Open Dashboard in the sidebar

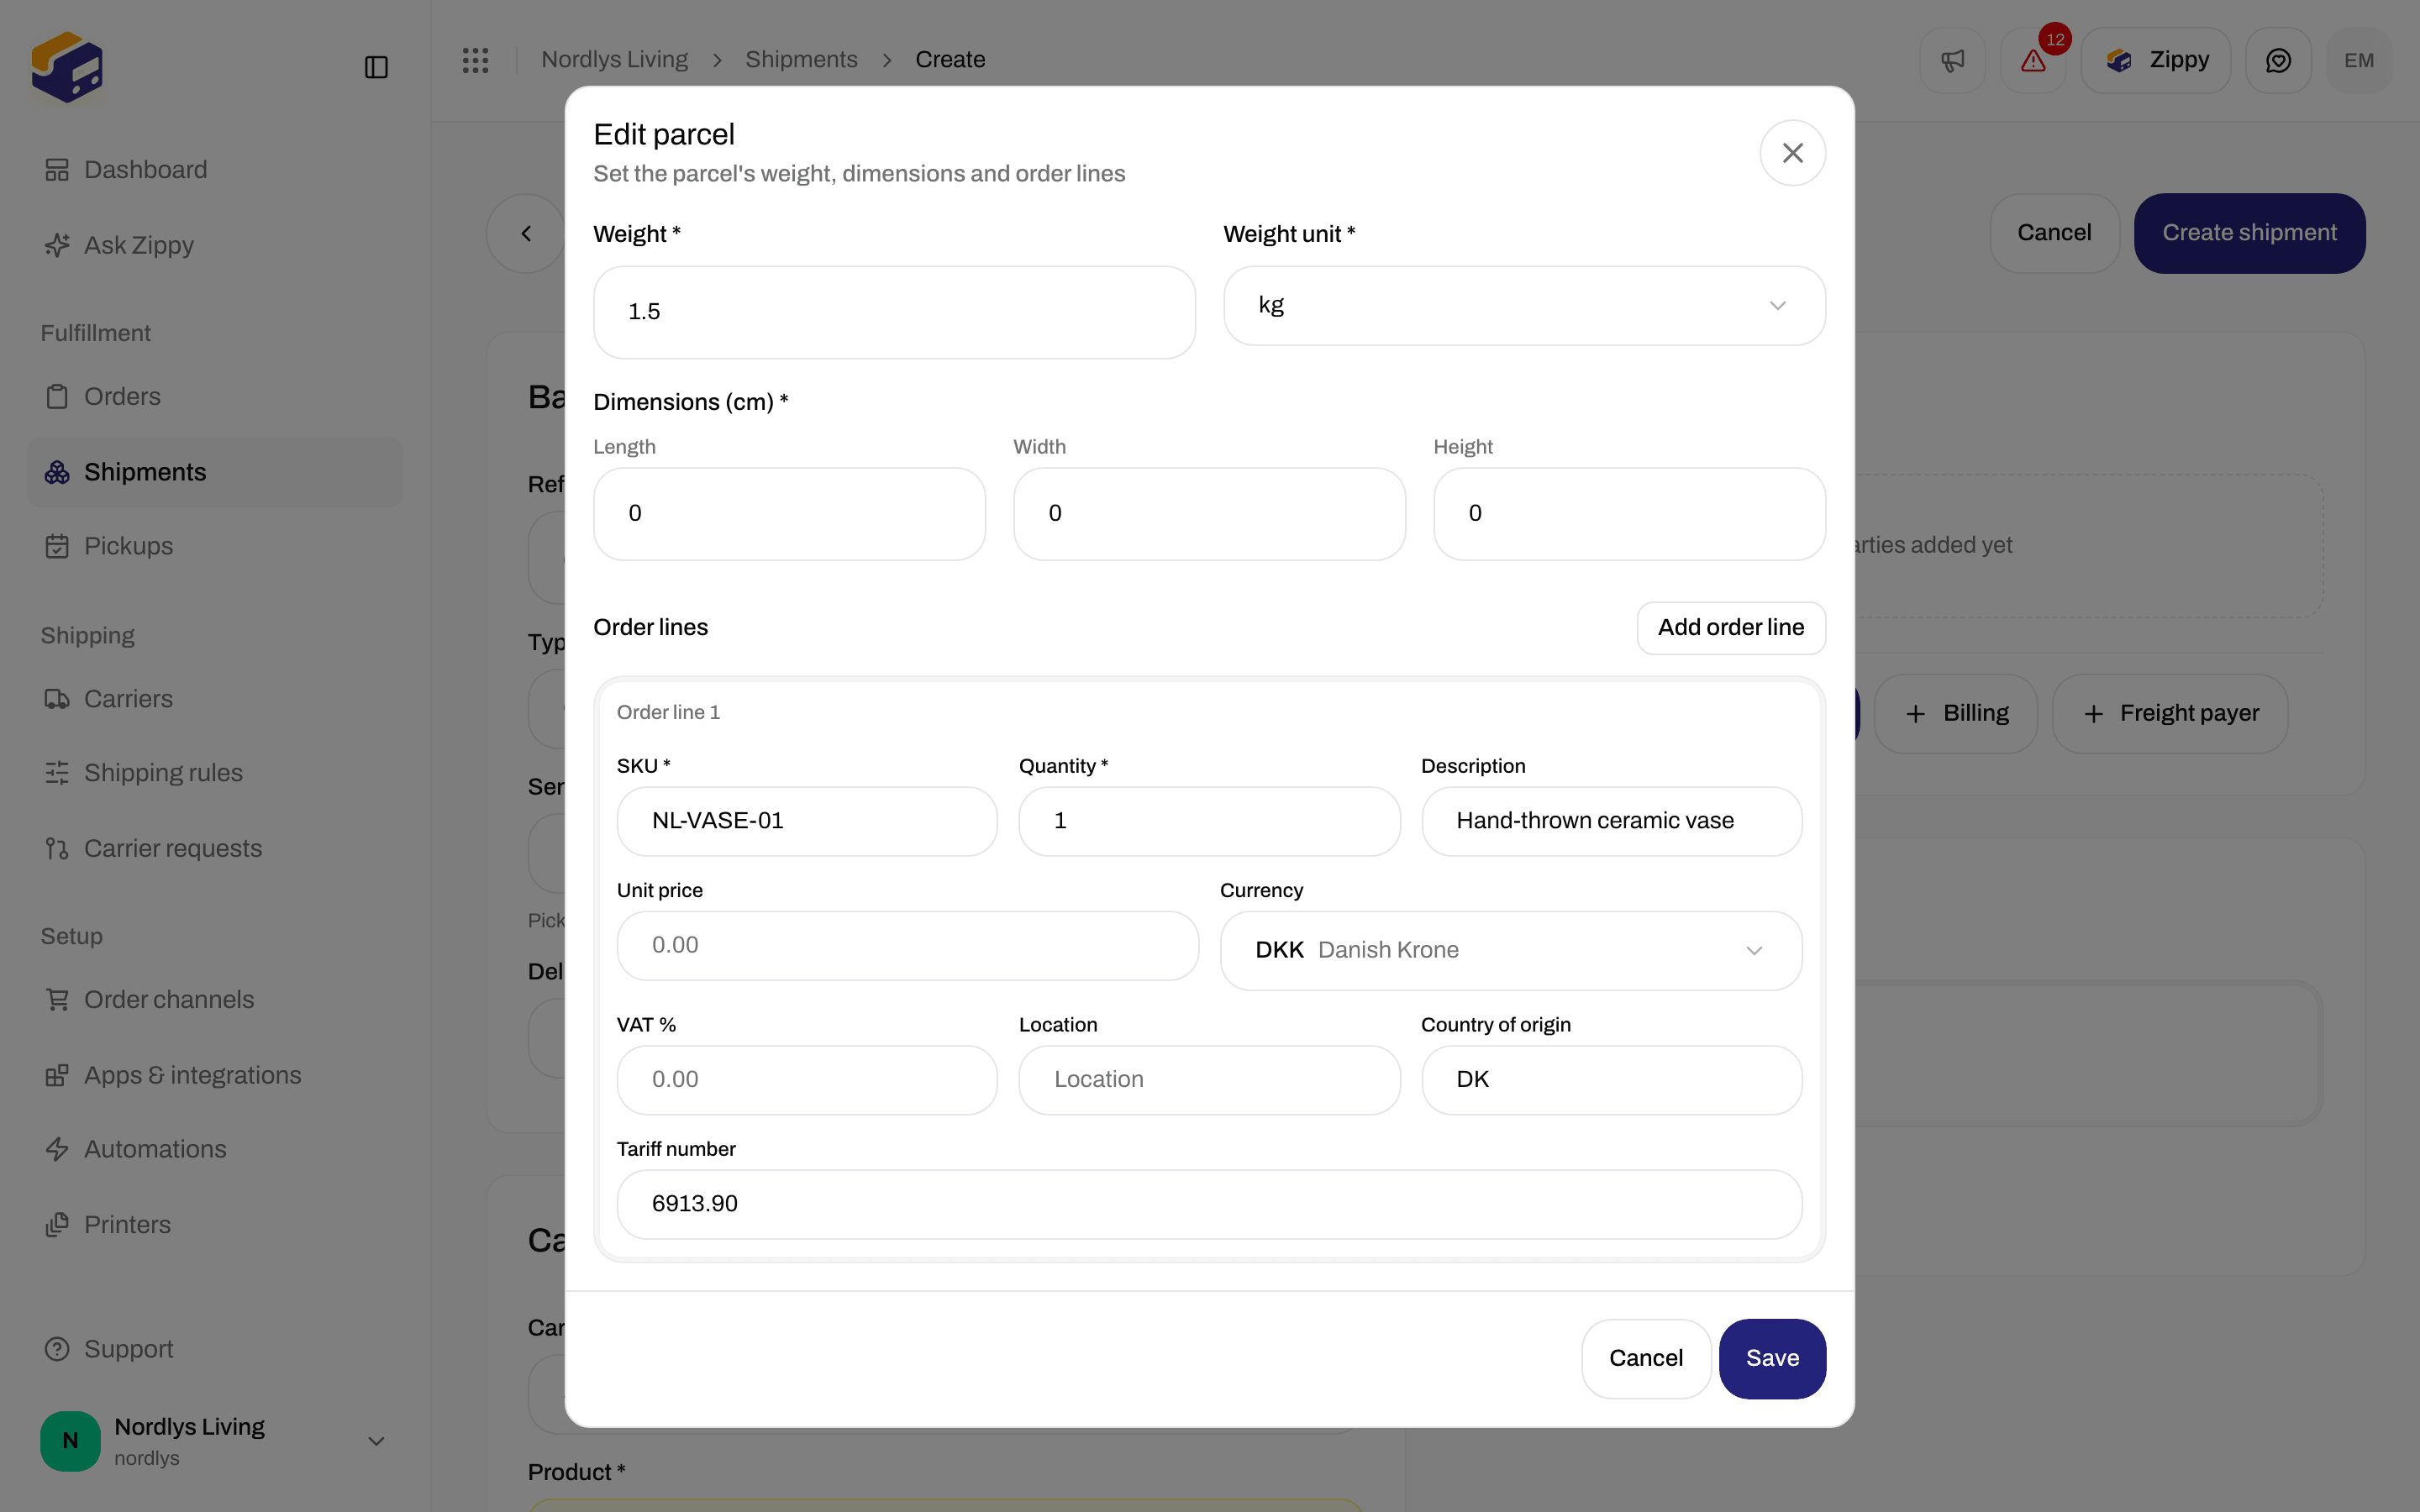click(214, 170)
